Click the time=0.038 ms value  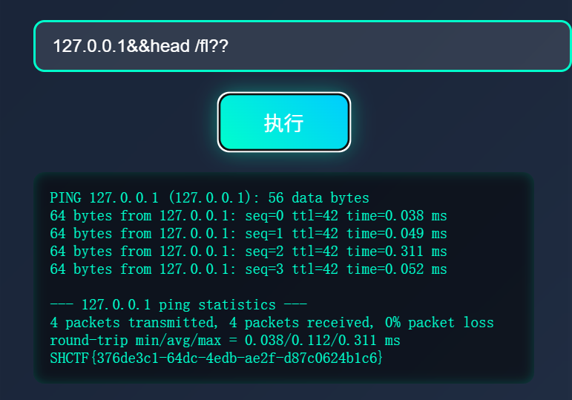[396, 216]
